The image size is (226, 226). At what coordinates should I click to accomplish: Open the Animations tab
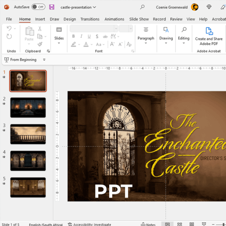pyautogui.click(x=114, y=19)
